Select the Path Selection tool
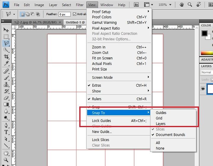The height and width of the screenshot is (166, 213). point(6,139)
